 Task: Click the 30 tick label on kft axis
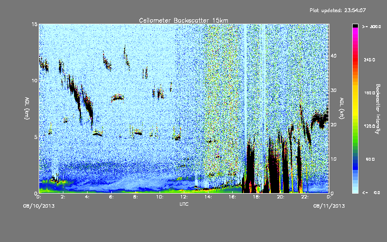pos(333,90)
